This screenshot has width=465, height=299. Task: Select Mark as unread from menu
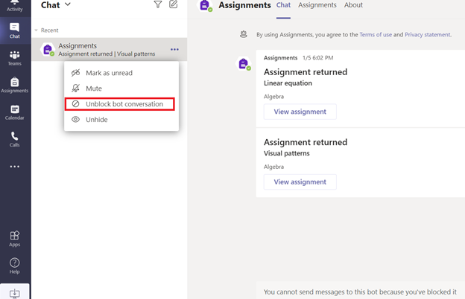tap(121, 73)
